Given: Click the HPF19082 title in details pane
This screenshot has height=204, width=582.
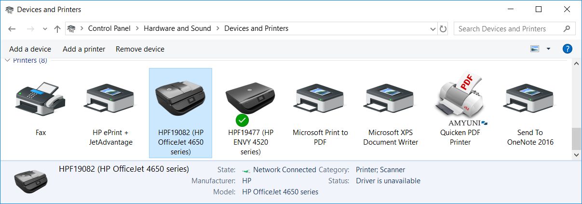Looking at the screenshot, I should point(124,169).
